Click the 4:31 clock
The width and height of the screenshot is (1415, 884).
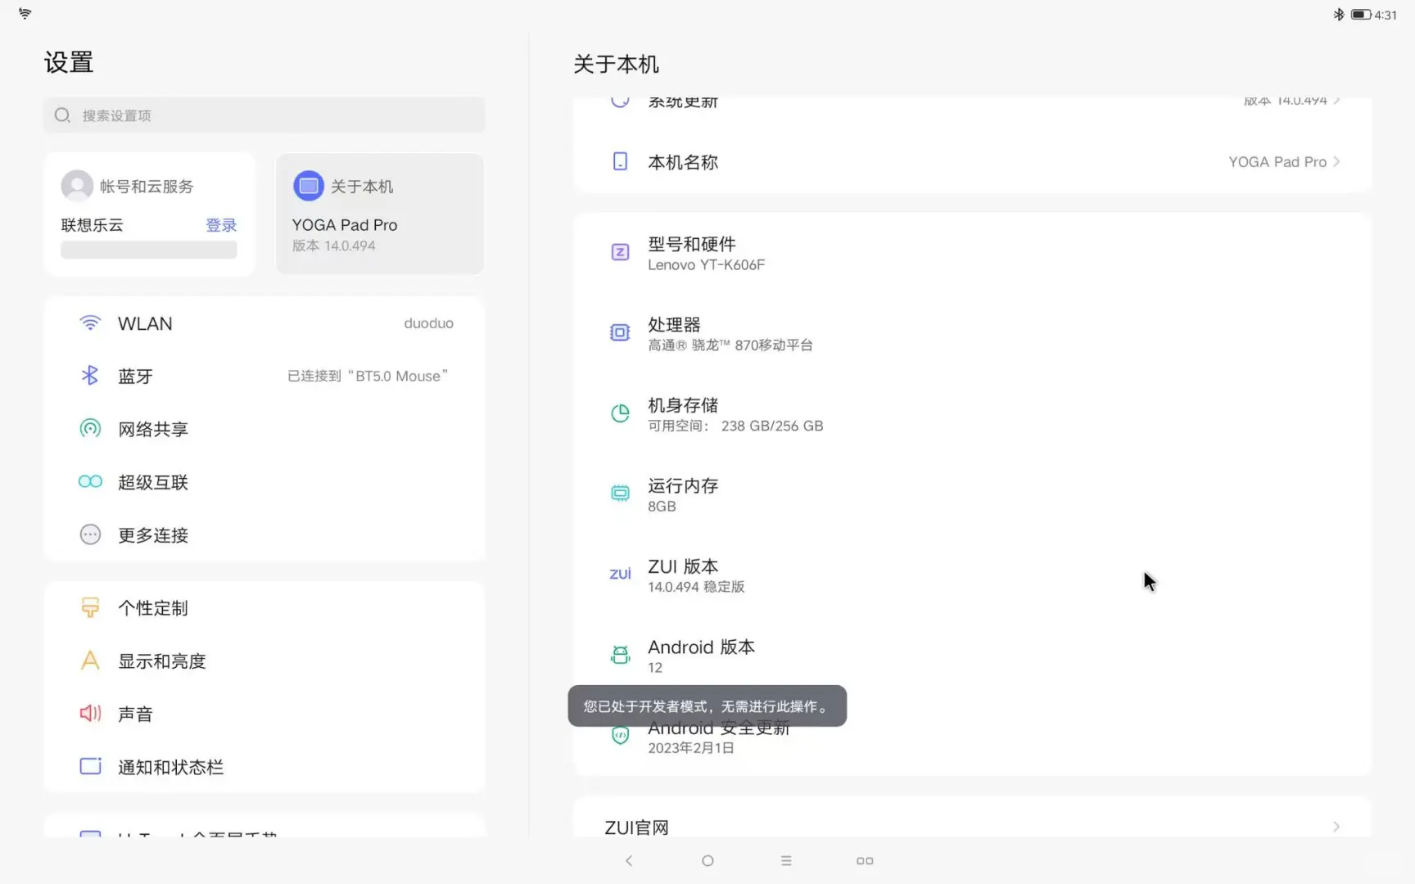coord(1386,15)
